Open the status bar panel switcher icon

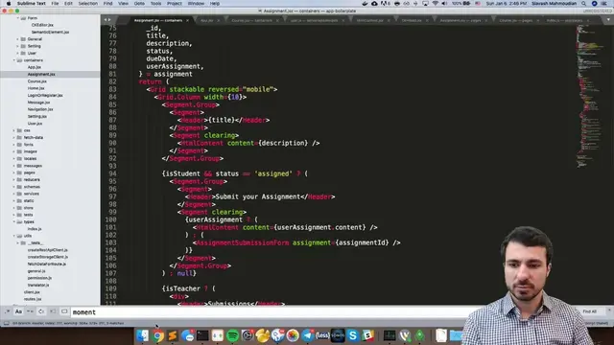tap(7, 324)
